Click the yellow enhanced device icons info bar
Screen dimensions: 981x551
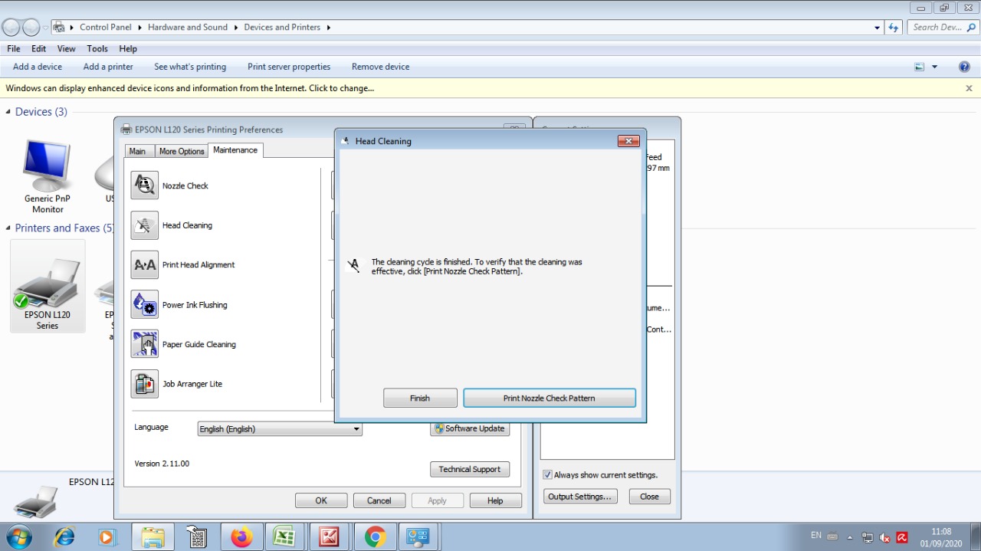(490, 88)
